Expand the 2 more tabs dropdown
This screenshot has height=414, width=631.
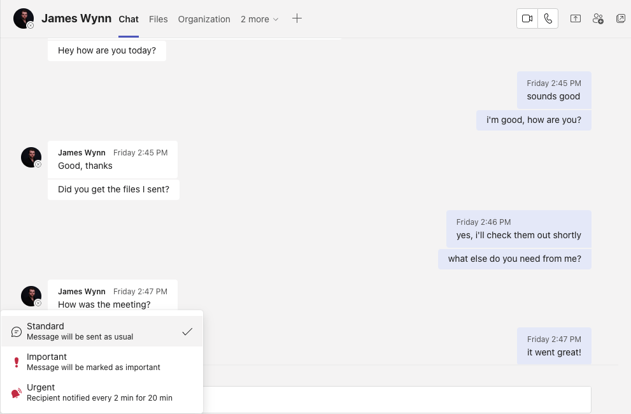point(259,18)
